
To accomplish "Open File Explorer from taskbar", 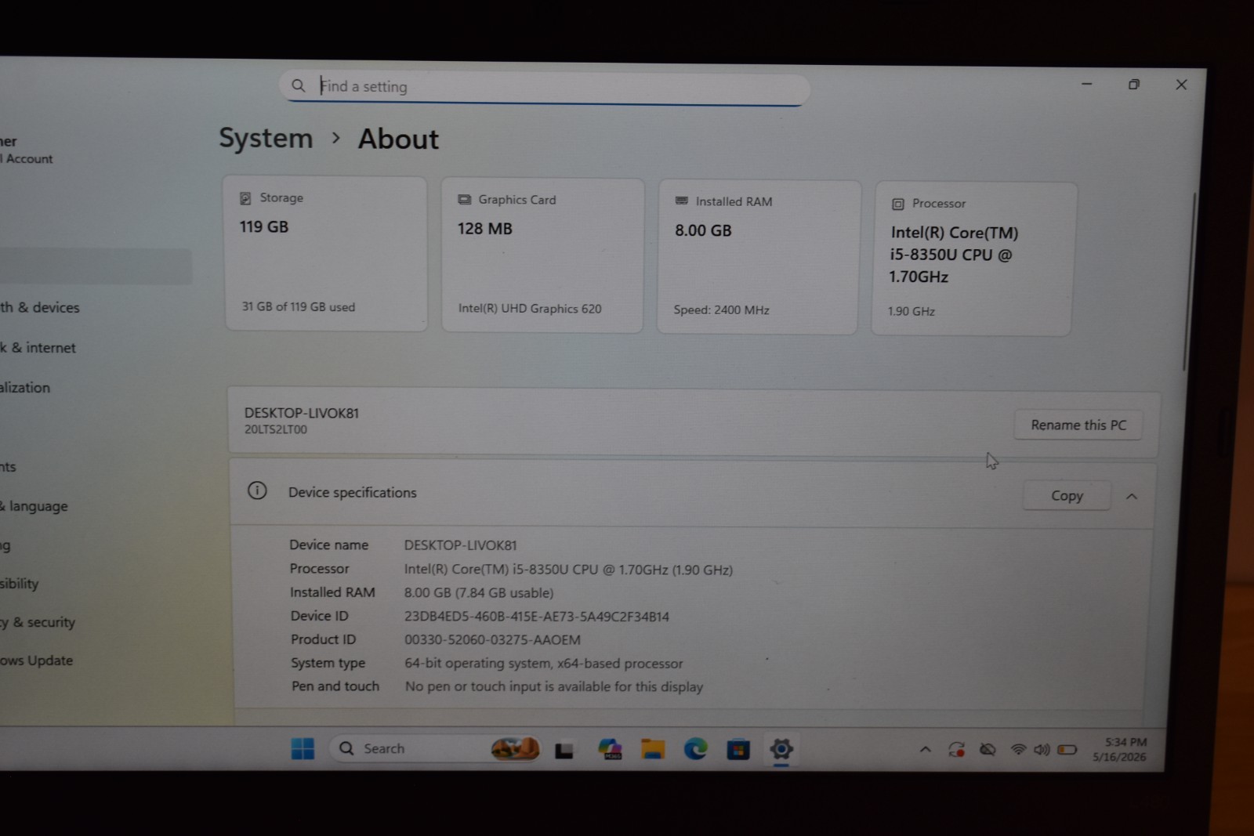I will tap(652, 750).
